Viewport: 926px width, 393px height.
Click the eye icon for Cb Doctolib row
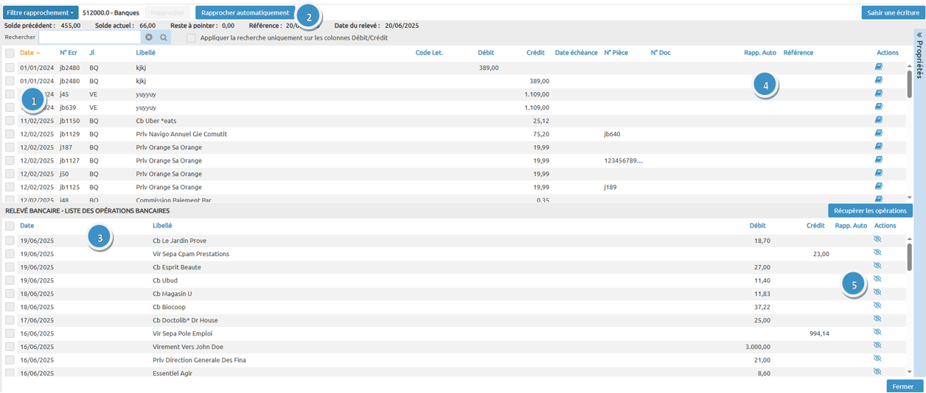pos(877,319)
